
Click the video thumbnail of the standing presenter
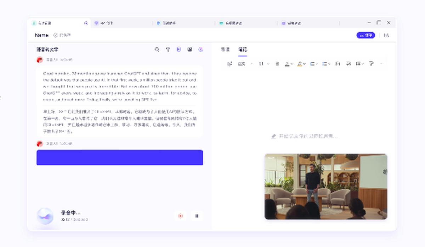point(326,186)
